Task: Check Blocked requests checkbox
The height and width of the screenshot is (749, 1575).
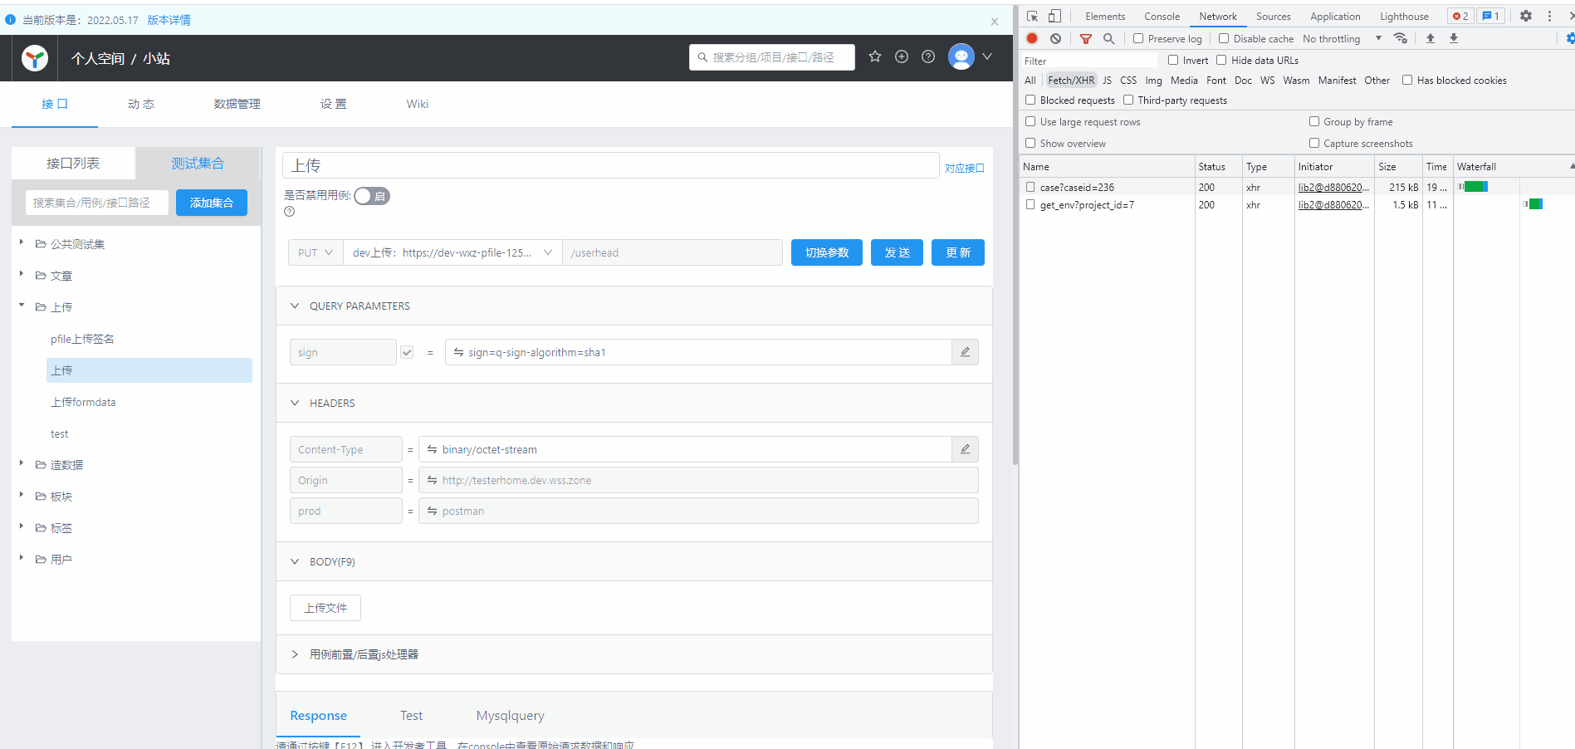Action: click(x=1030, y=100)
